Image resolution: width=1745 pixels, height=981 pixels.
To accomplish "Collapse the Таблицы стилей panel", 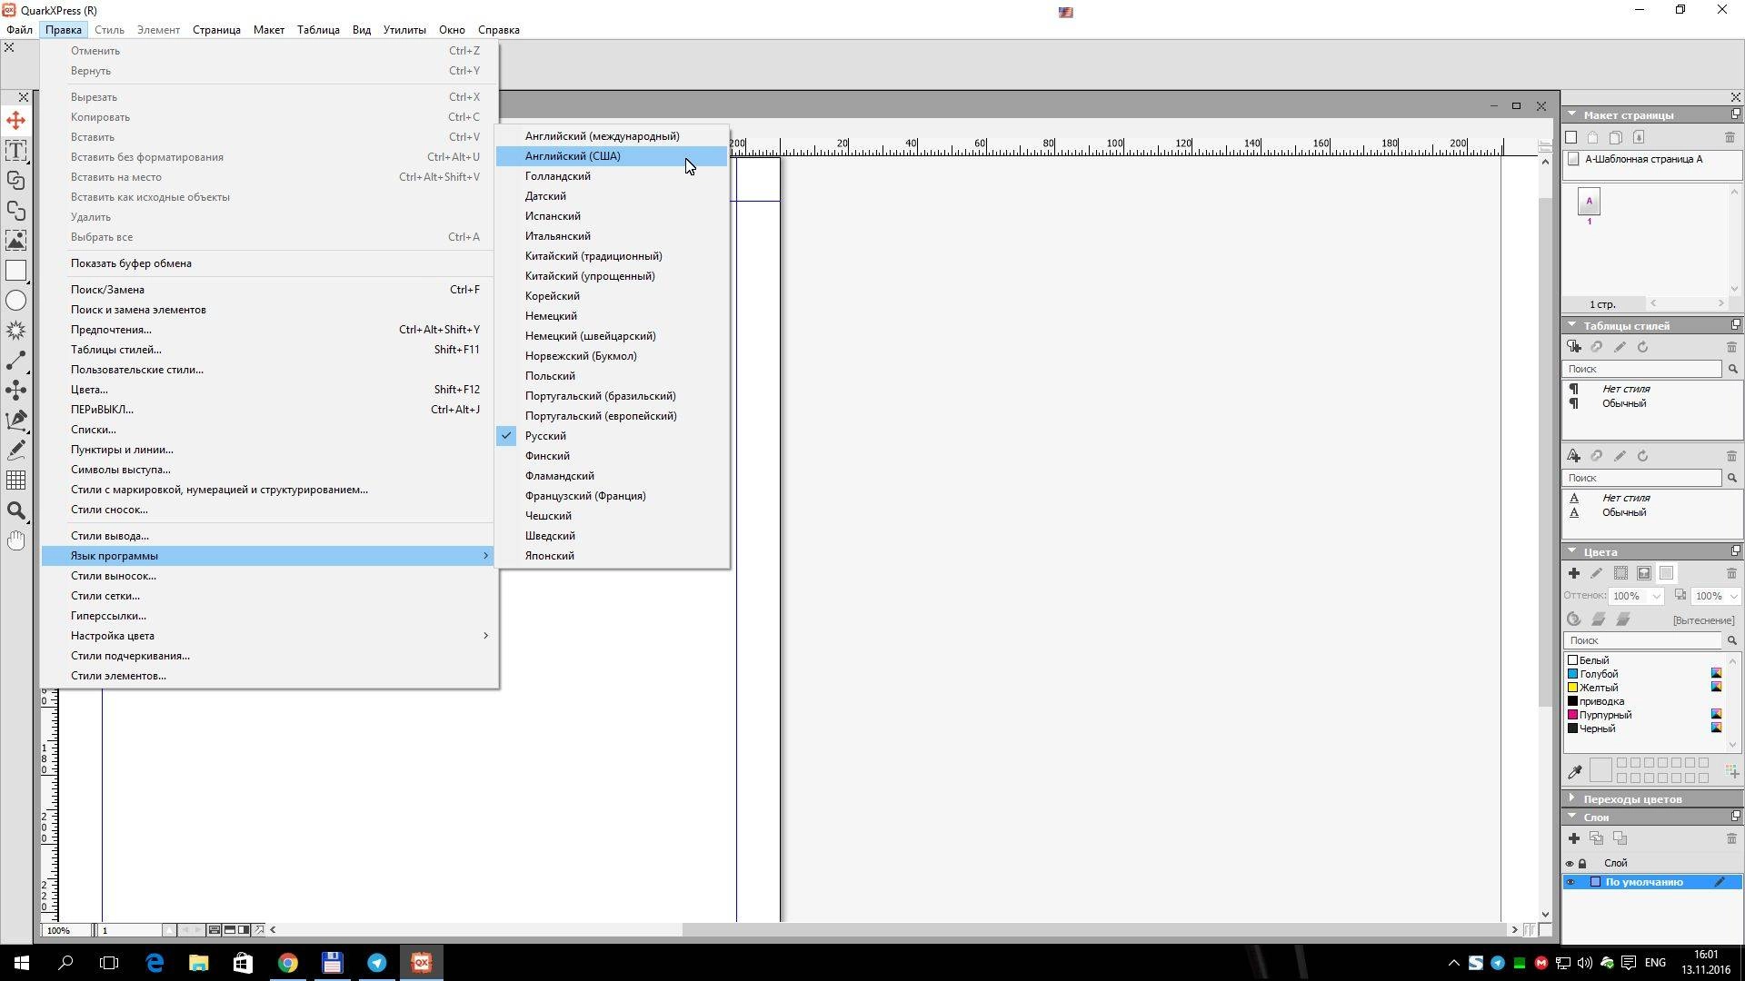I will (x=1571, y=325).
